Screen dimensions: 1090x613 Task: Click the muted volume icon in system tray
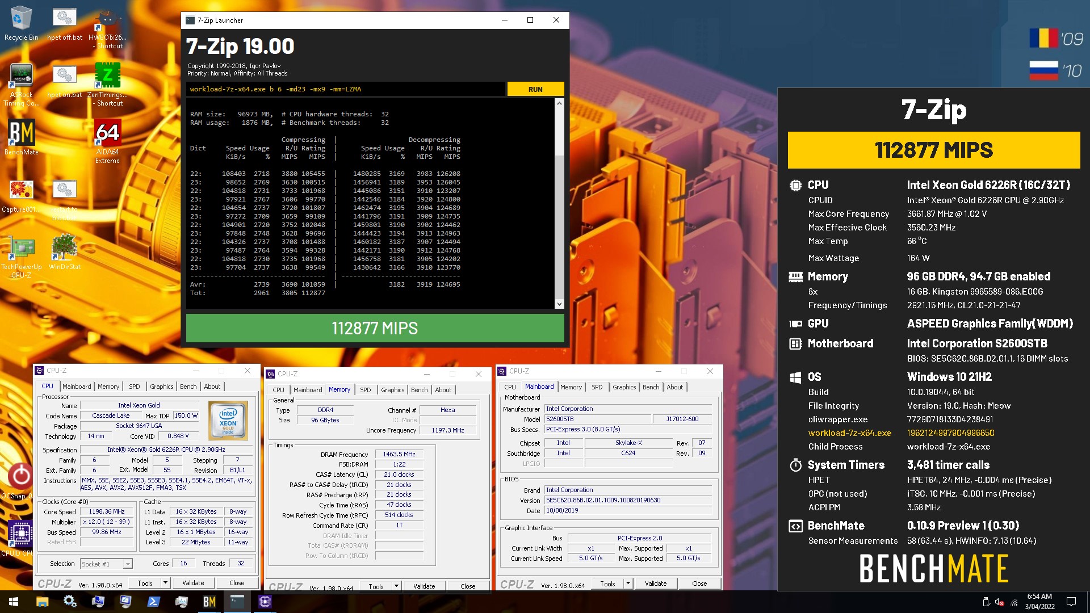click(x=1000, y=602)
